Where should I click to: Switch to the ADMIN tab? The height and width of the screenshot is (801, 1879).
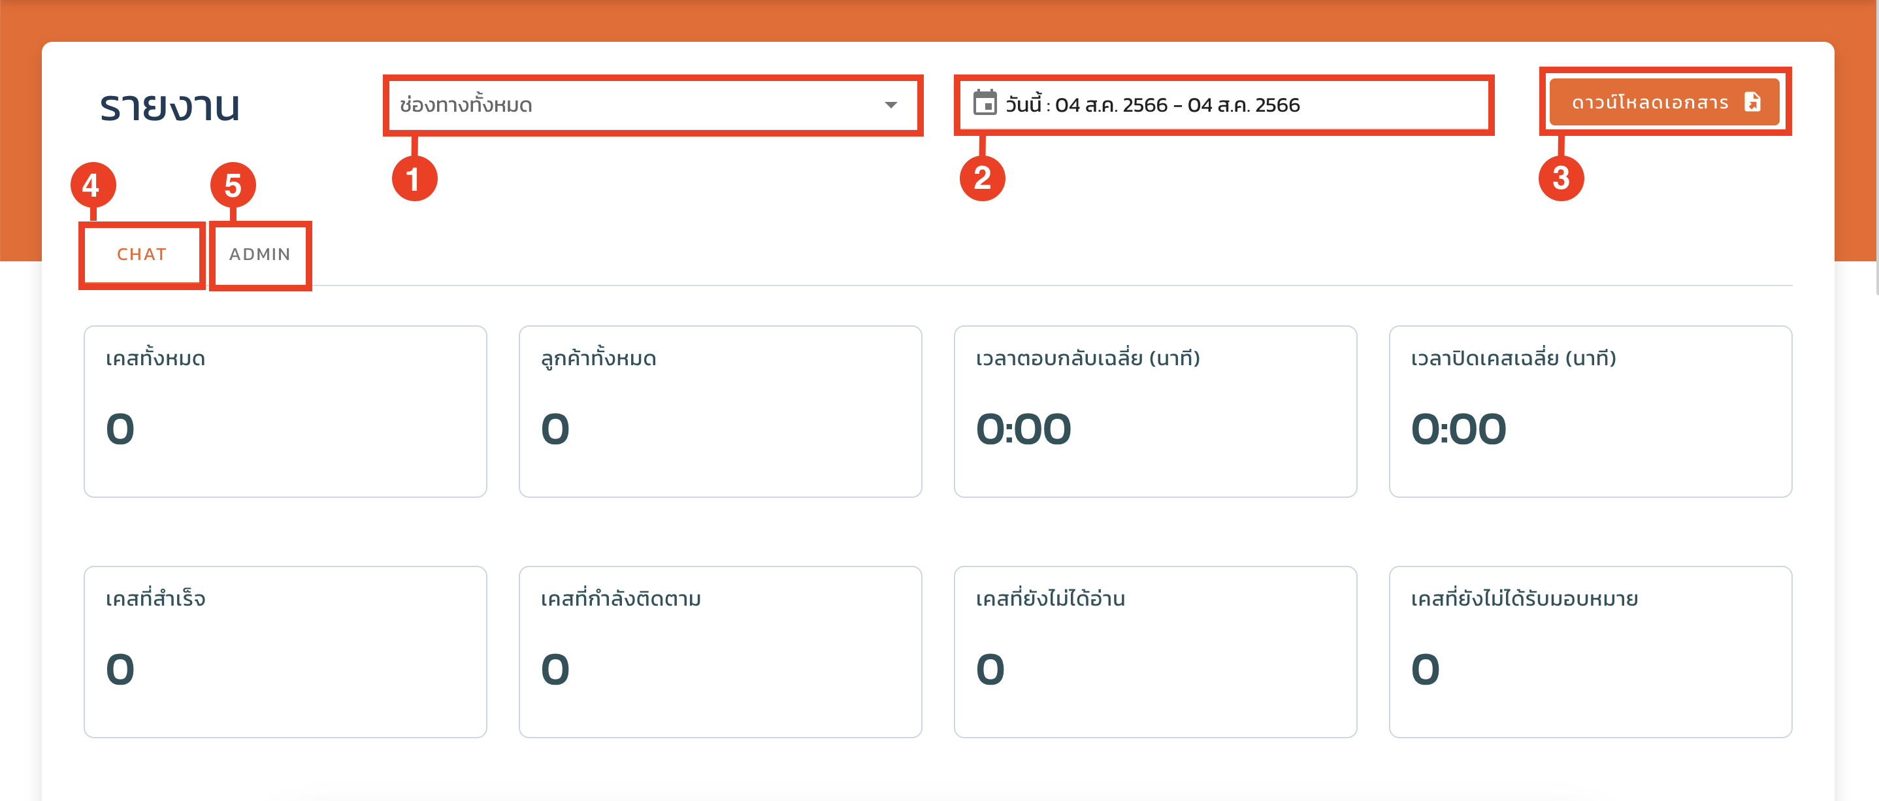(259, 255)
